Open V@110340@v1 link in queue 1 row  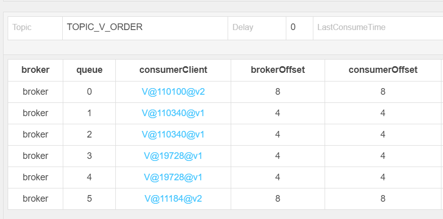pos(173,113)
